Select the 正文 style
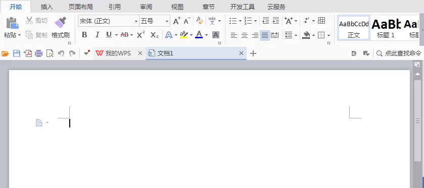The height and width of the screenshot is (188, 424). [354, 28]
